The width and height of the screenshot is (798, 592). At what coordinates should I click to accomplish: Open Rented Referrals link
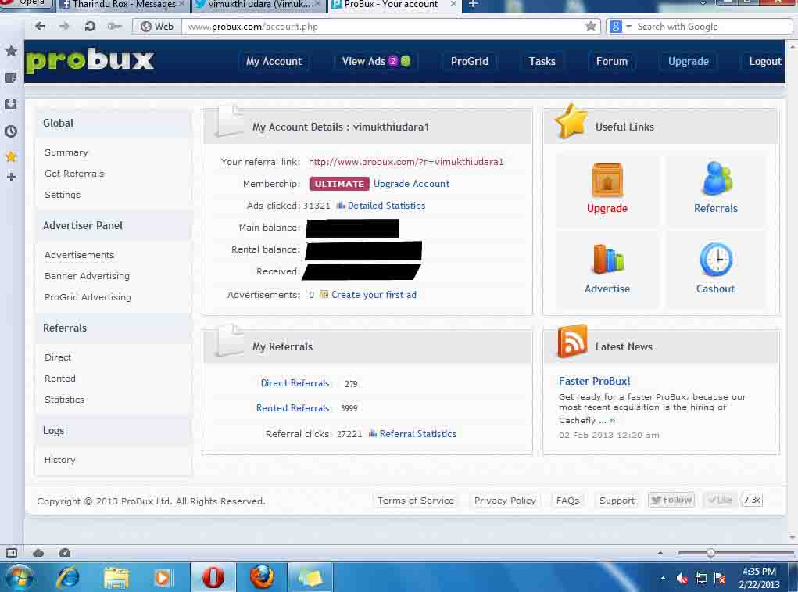click(x=294, y=407)
